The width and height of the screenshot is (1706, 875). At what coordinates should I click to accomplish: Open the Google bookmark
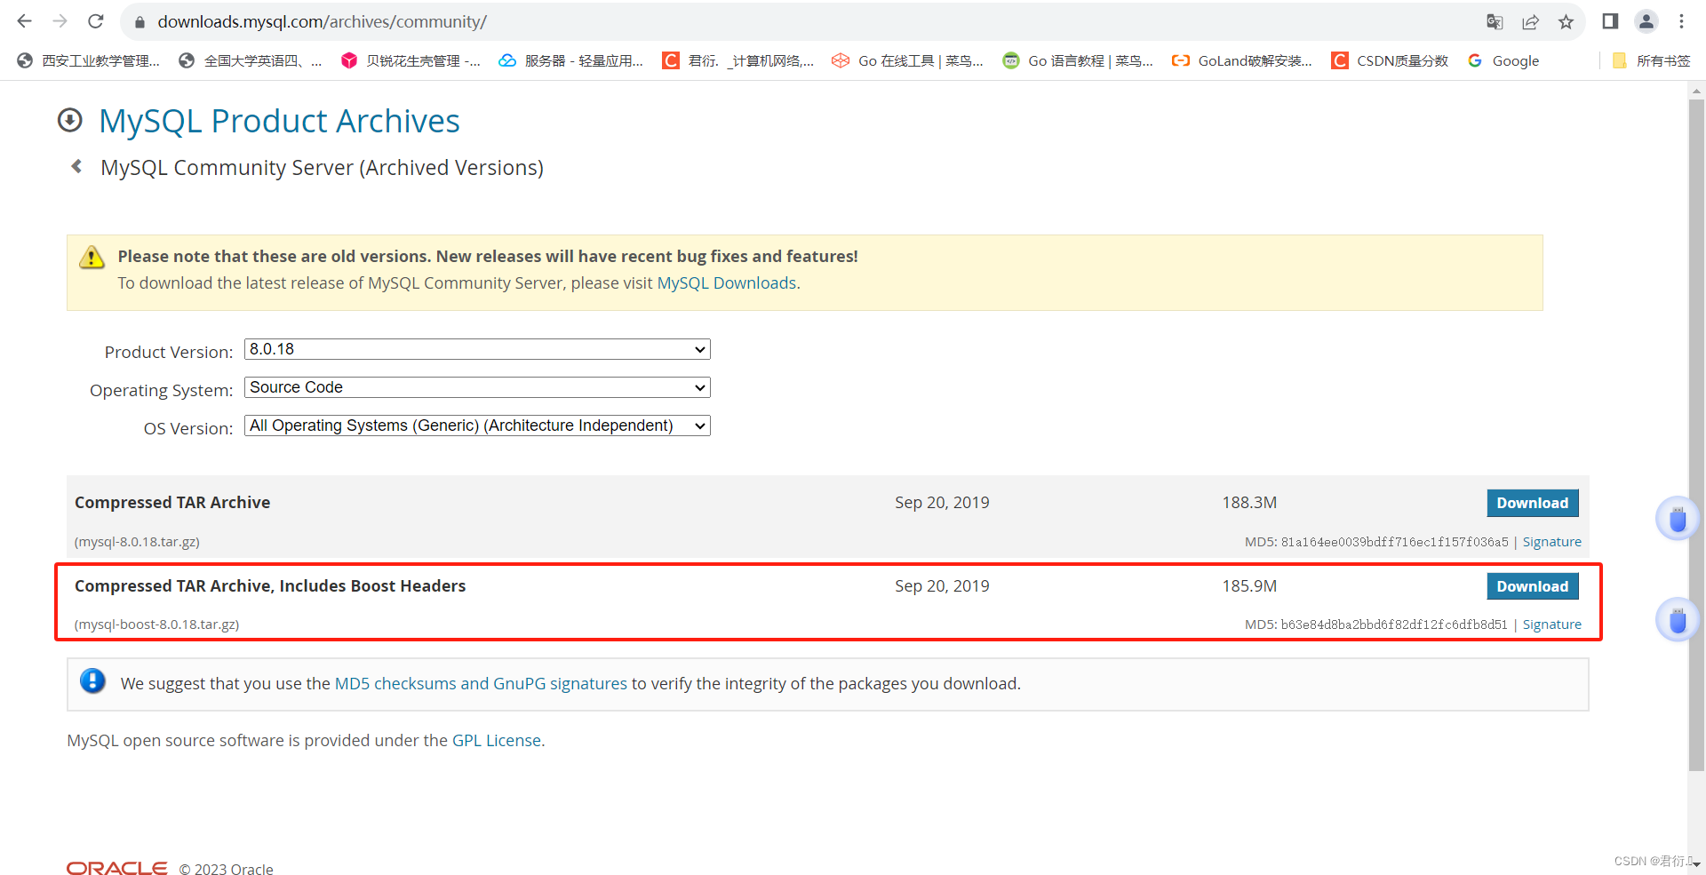(1504, 60)
